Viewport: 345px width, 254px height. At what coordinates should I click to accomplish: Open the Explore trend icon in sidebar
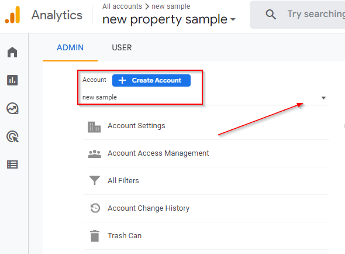[x=12, y=108]
